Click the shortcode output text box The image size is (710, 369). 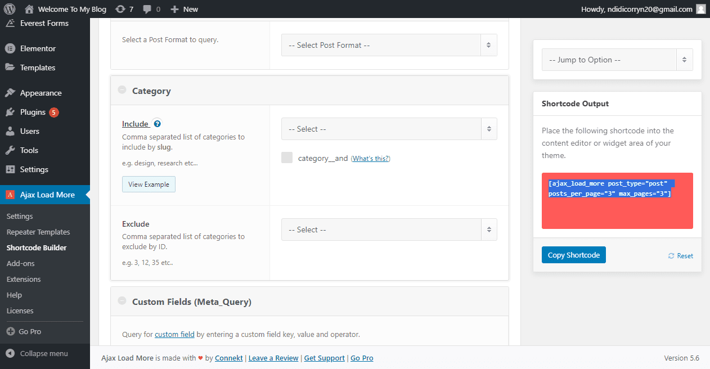point(617,201)
